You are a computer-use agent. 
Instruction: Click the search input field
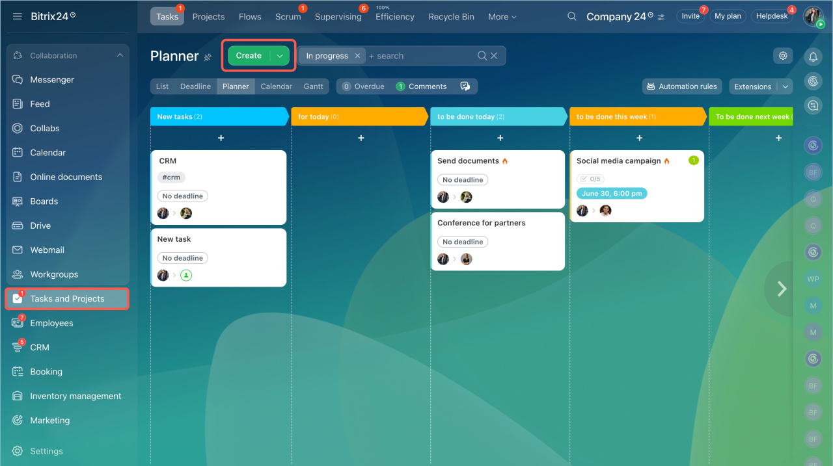[x=420, y=56]
